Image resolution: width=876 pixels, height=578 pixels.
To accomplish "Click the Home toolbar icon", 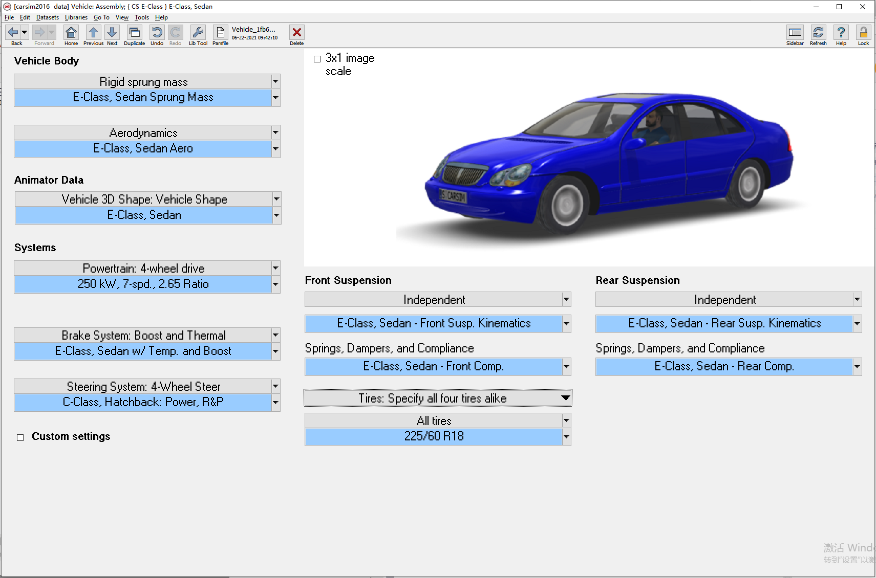I will (71, 33).
